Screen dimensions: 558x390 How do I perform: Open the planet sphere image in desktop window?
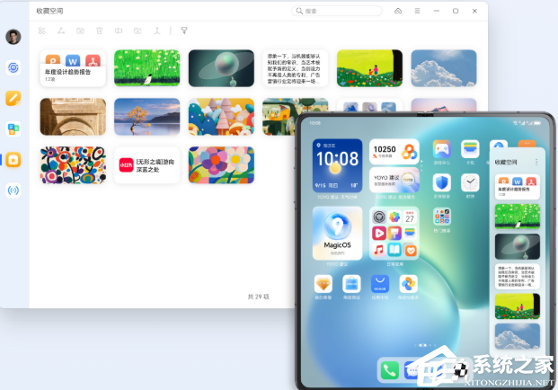coord(221,68)
